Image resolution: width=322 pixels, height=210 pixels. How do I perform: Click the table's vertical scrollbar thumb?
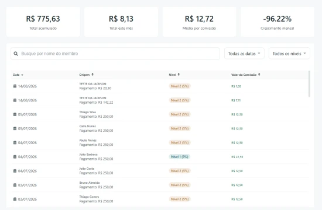(309, 84)
